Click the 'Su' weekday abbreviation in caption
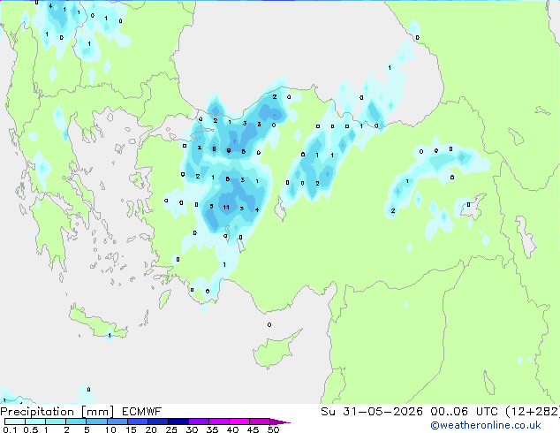Image resolution: width=560 pixels, height=433 pixels. pyautogui.click(x=329, y=412)
